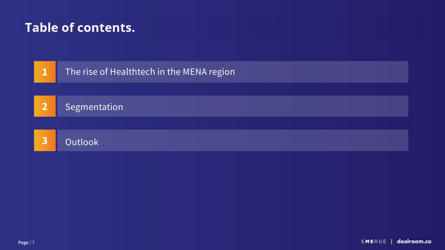
Task: Click the orange number 2 badge
Action: pyautogui.click(x=45, y=106)
